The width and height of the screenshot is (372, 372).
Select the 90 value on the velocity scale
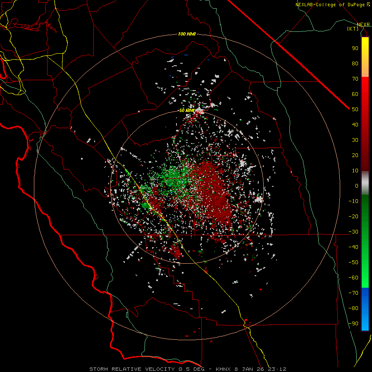355,48
